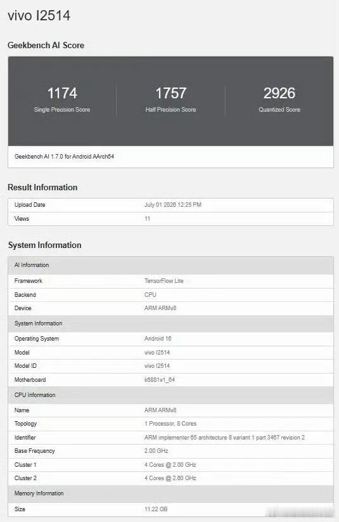
Task: Click the memory 'Size' row label
Action: [20, 509]
